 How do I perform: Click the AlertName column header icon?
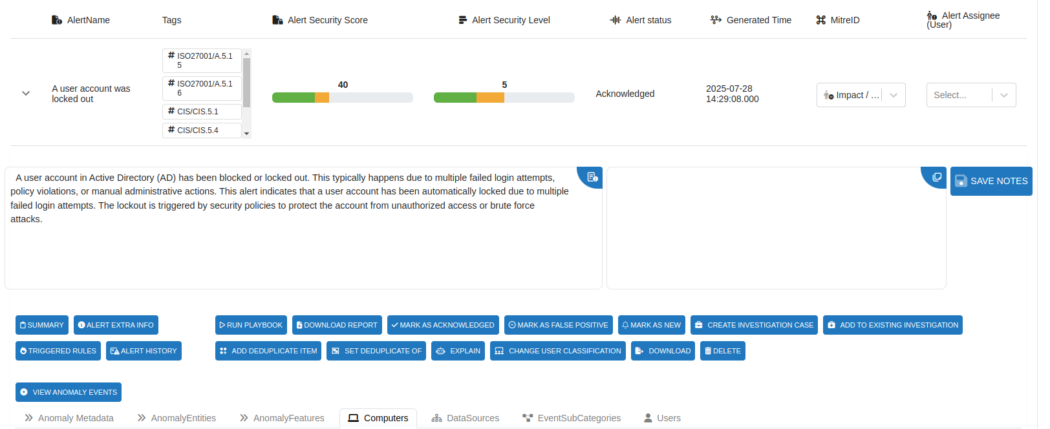pyautogui.click(x=57, y=20)
